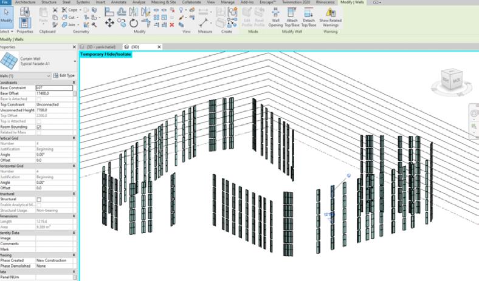Collapse the Phasing section
This screenshot has height=281, width=479.
click(74, 255)
